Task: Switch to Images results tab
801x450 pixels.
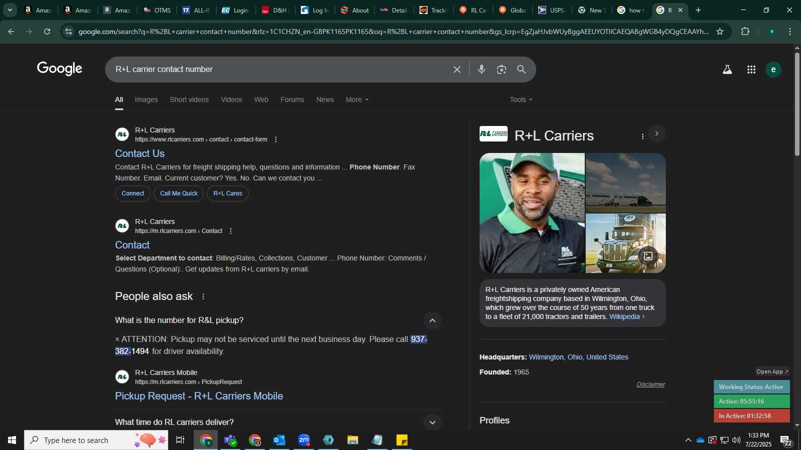Action: (x=146, y=99)
